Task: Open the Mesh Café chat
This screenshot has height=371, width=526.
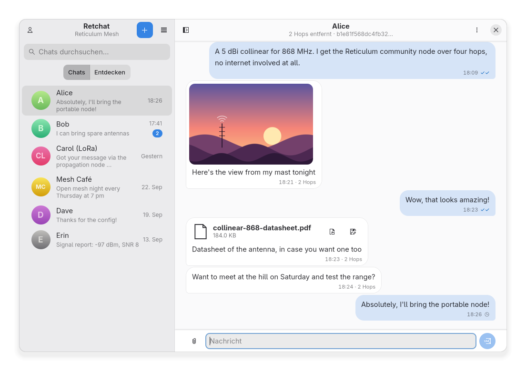Action: tap(97, 187)
